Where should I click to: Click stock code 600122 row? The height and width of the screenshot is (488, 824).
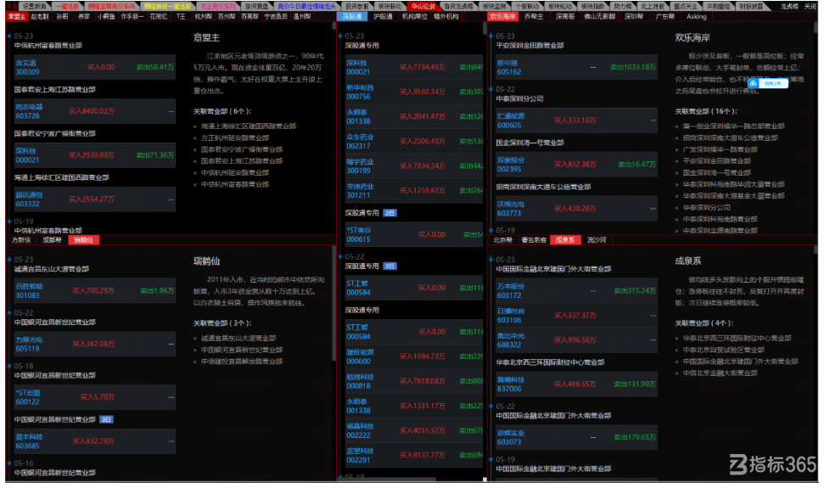[95, 397]
